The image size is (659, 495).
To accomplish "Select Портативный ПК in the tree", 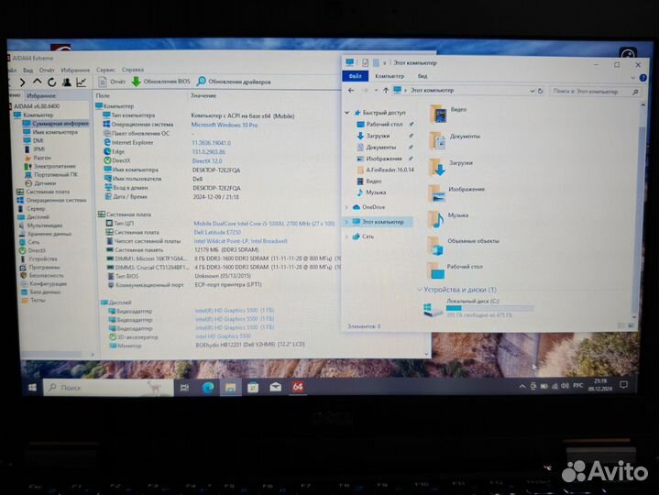I will [x=51, y=174].
